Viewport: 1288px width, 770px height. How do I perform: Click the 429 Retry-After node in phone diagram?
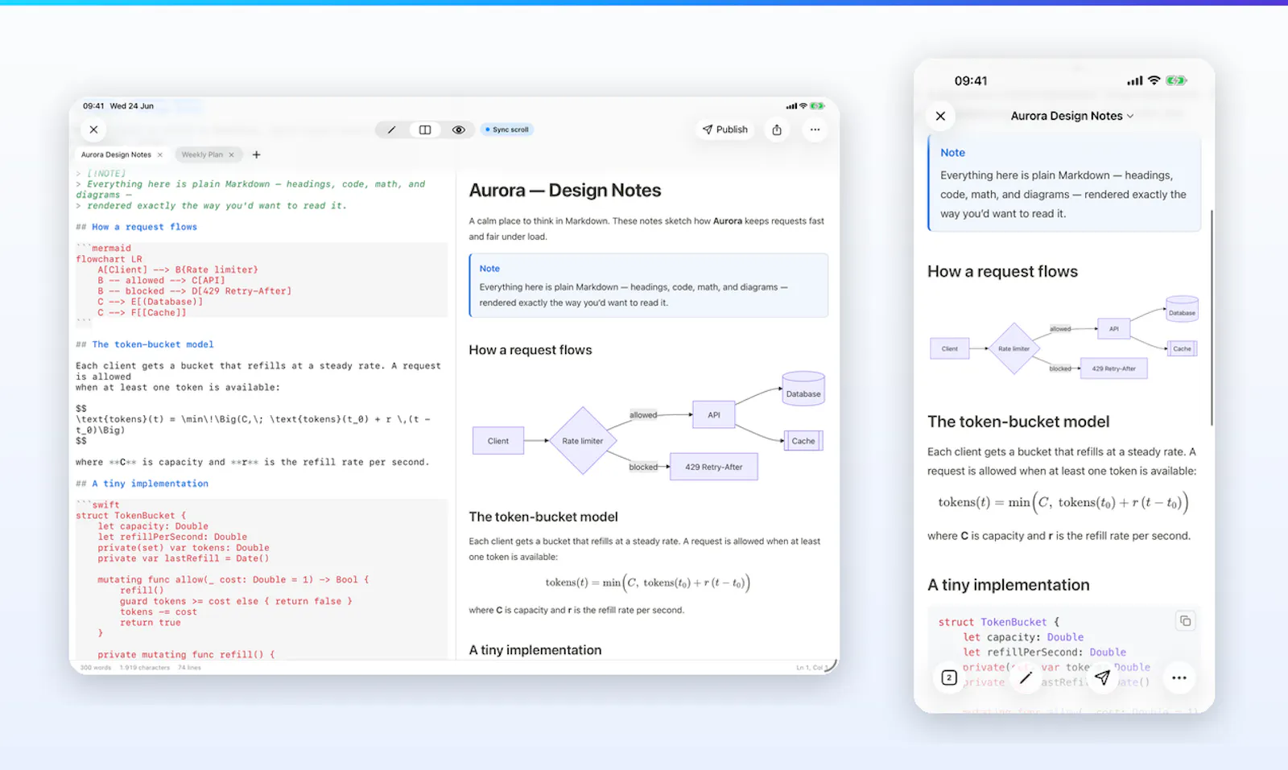[x=1114, y=369]
